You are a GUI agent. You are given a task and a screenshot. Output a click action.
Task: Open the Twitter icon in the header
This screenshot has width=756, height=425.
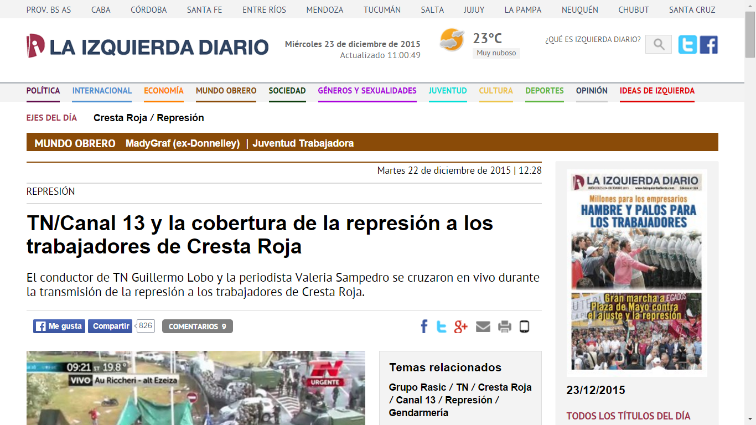(688, 45)
